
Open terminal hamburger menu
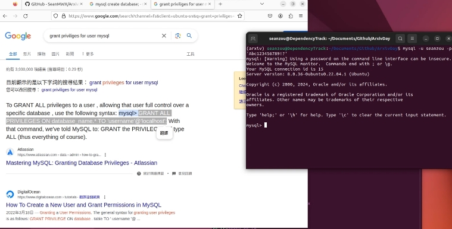point(412,39)
